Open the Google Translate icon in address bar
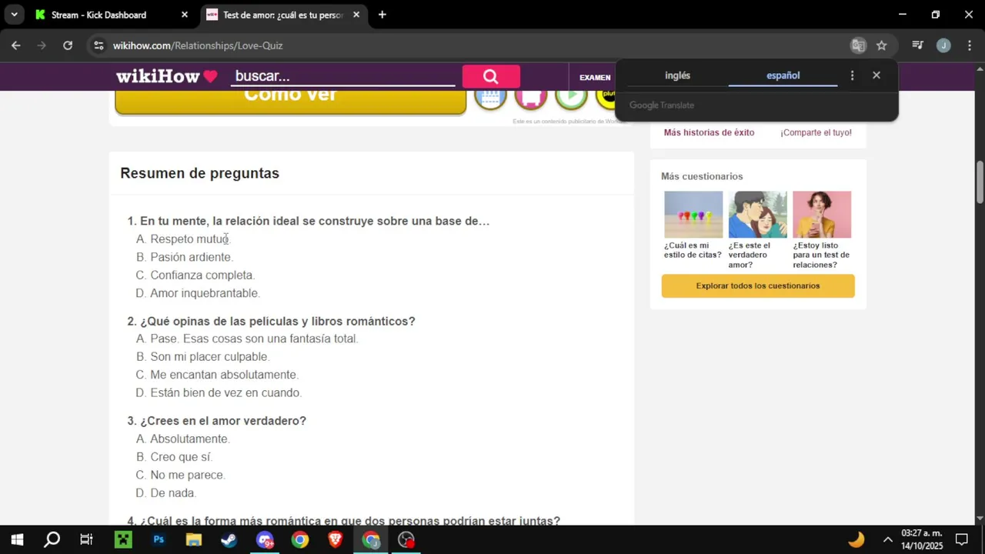Image resolution: width=985 pixels, height=554 pixels. 858,45
